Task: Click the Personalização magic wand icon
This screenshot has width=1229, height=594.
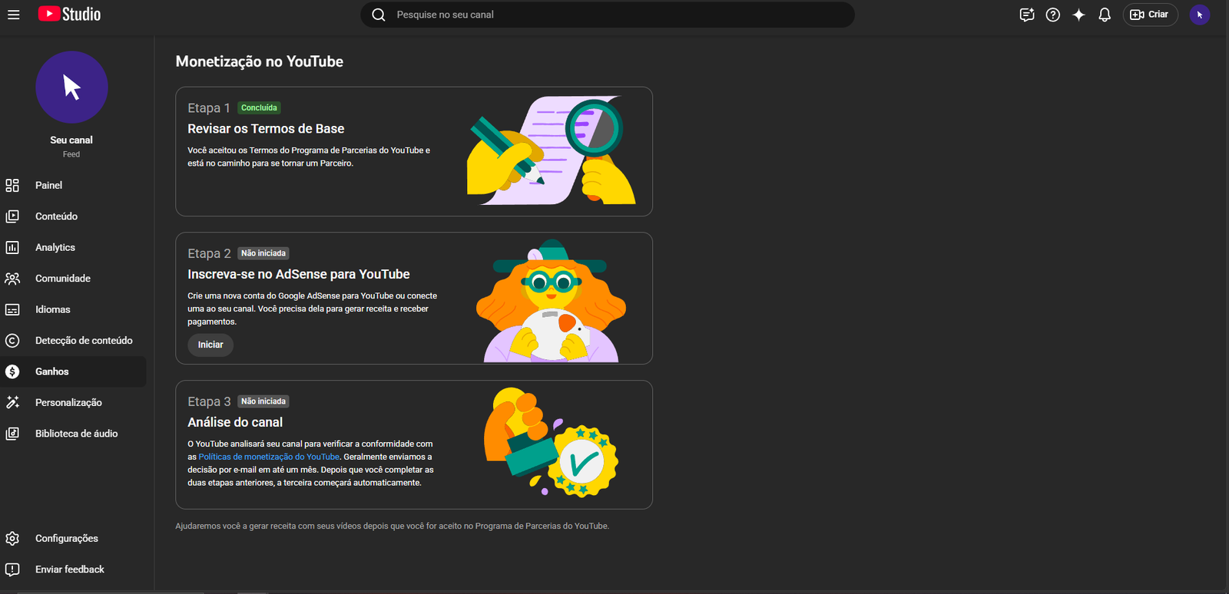Action: 12,402
